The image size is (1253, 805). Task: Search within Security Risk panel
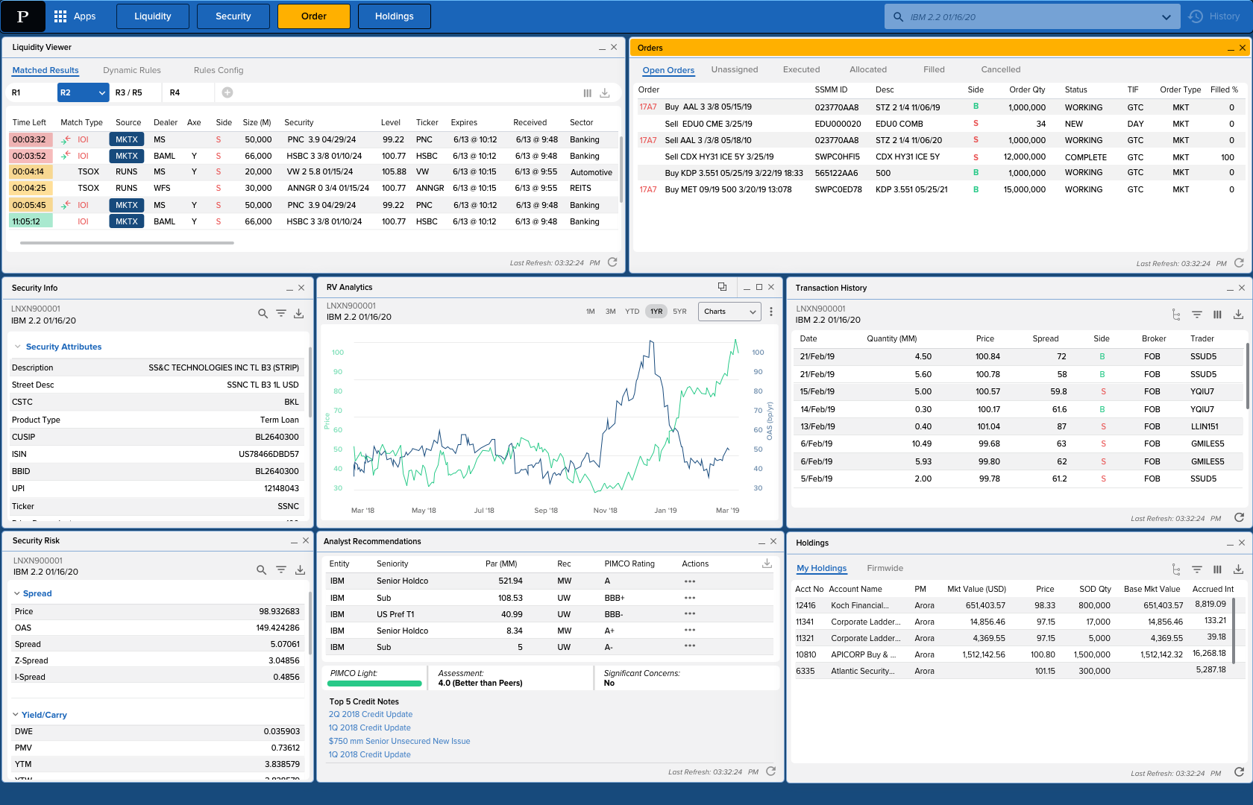coord(261,569)
